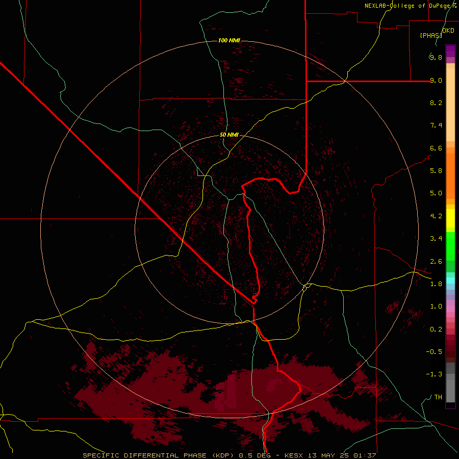Viewport: 459px width, 459px height.
Task: Click the -0.5 value on color scale
Action: [x=434, y=352]
